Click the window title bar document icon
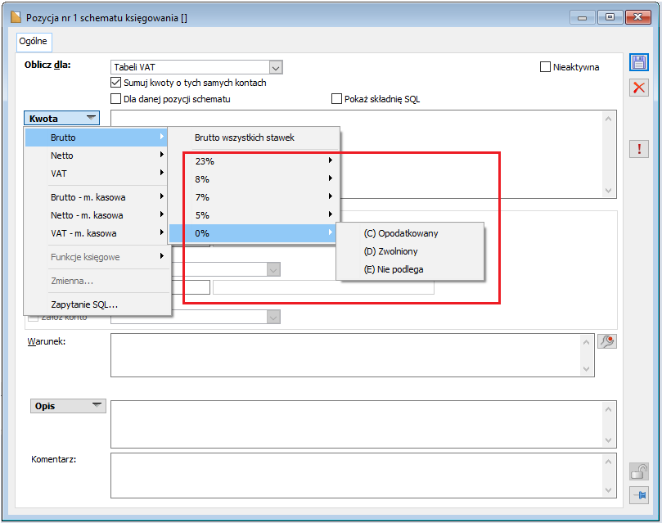The image size is (662, 523). tap(16, 17)
